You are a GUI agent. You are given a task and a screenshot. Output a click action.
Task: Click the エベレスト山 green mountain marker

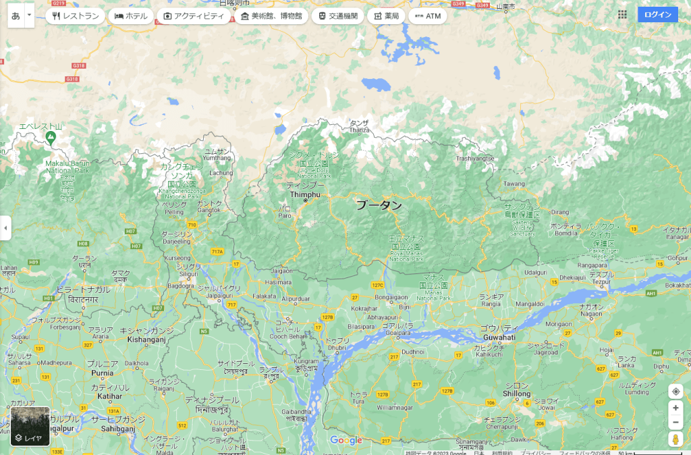point(51,138)
